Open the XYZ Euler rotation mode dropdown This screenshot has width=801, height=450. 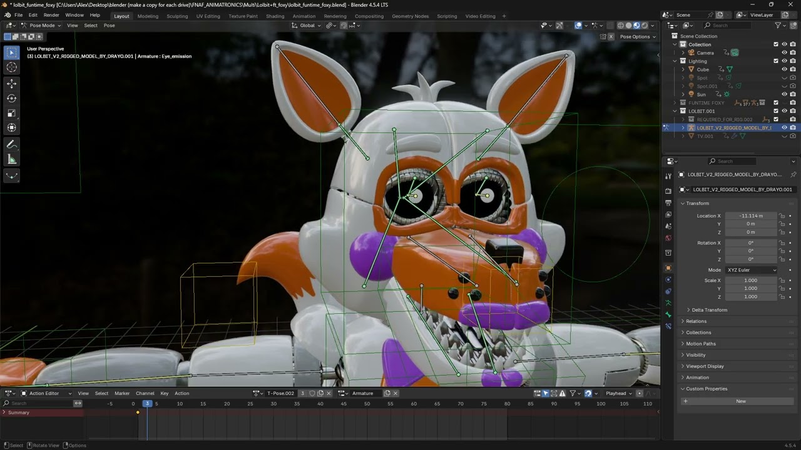pyautogui.click(x=751, y=270)
